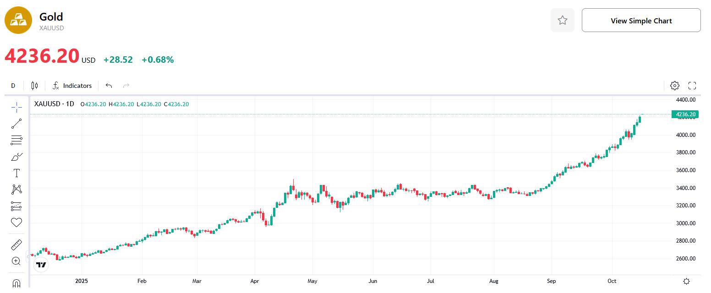Open the candlestick chart style menu
711x293 pixels.
(34, 86)
